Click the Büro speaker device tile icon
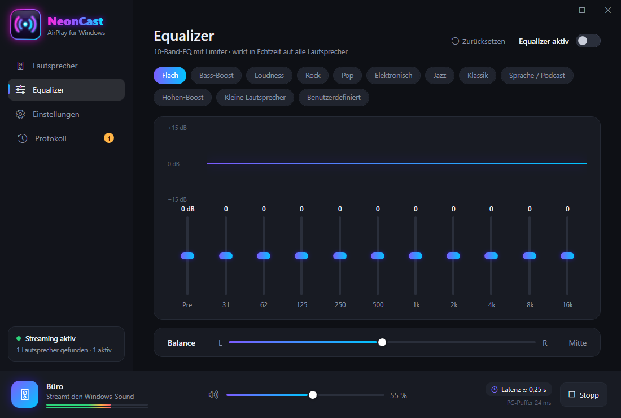 click(25, 394)
